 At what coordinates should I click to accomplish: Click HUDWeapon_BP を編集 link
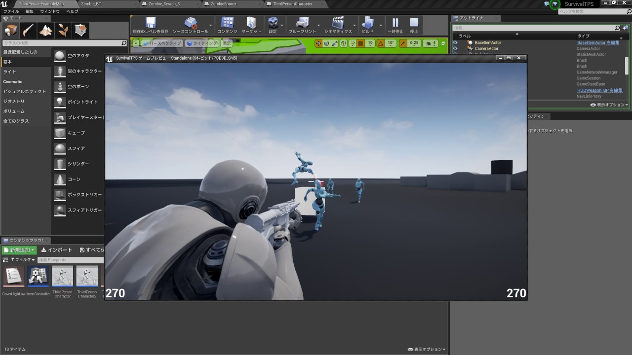tap(600, 90)
